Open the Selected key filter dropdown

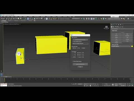coord(122,84)
